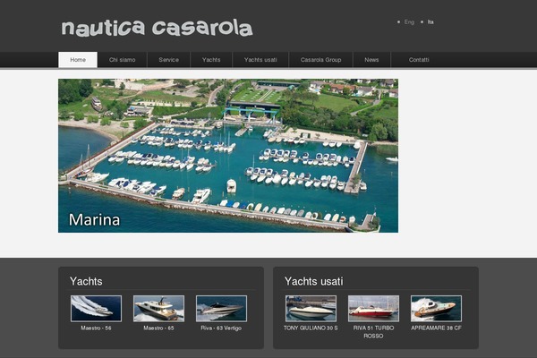Open the Riva - 63 Vertigo thumbnail
Screen dimensions: 537x358
(x=221, y=308)
